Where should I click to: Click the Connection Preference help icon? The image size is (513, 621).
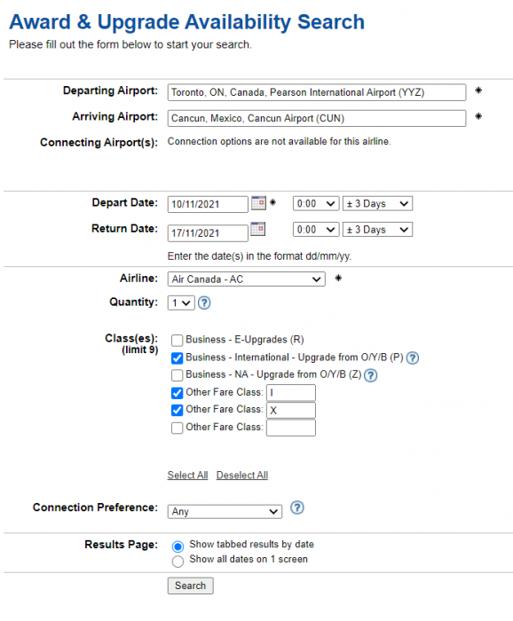click(x=297, y=507)
